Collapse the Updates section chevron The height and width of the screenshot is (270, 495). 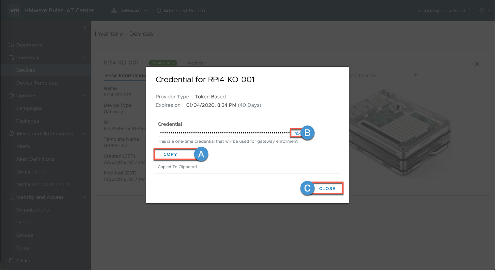84,95
